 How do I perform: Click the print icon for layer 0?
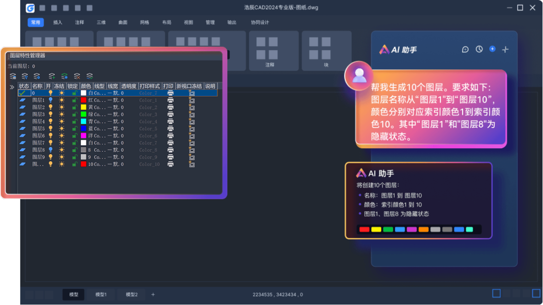coord(170,93)
